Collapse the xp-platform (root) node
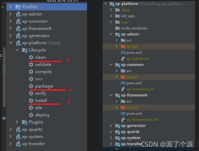 pos(11,43)
